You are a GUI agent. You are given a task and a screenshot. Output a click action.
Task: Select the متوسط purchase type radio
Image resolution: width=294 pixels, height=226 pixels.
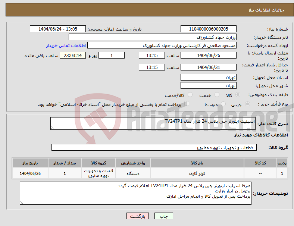[x=223, y=104]
